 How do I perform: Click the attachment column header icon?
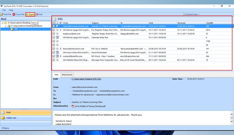(60, 23)
